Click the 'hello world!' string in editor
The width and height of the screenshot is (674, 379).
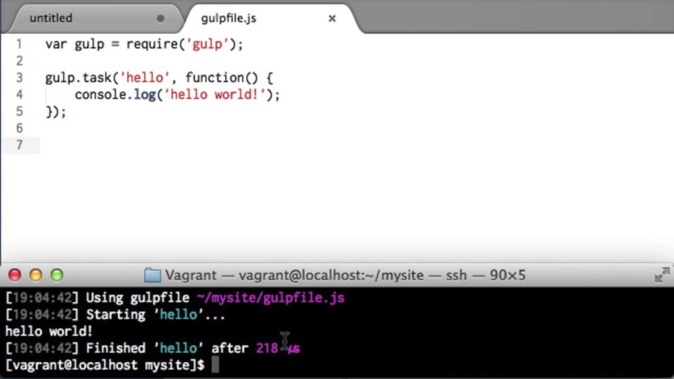tap(215, 95)
